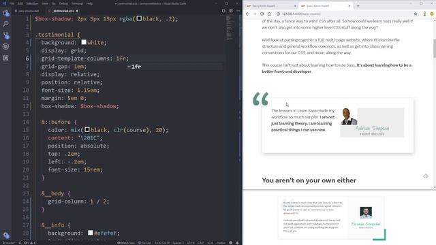
Task: Click the editor layout toggle icon
Action: [x=231, y=11]
